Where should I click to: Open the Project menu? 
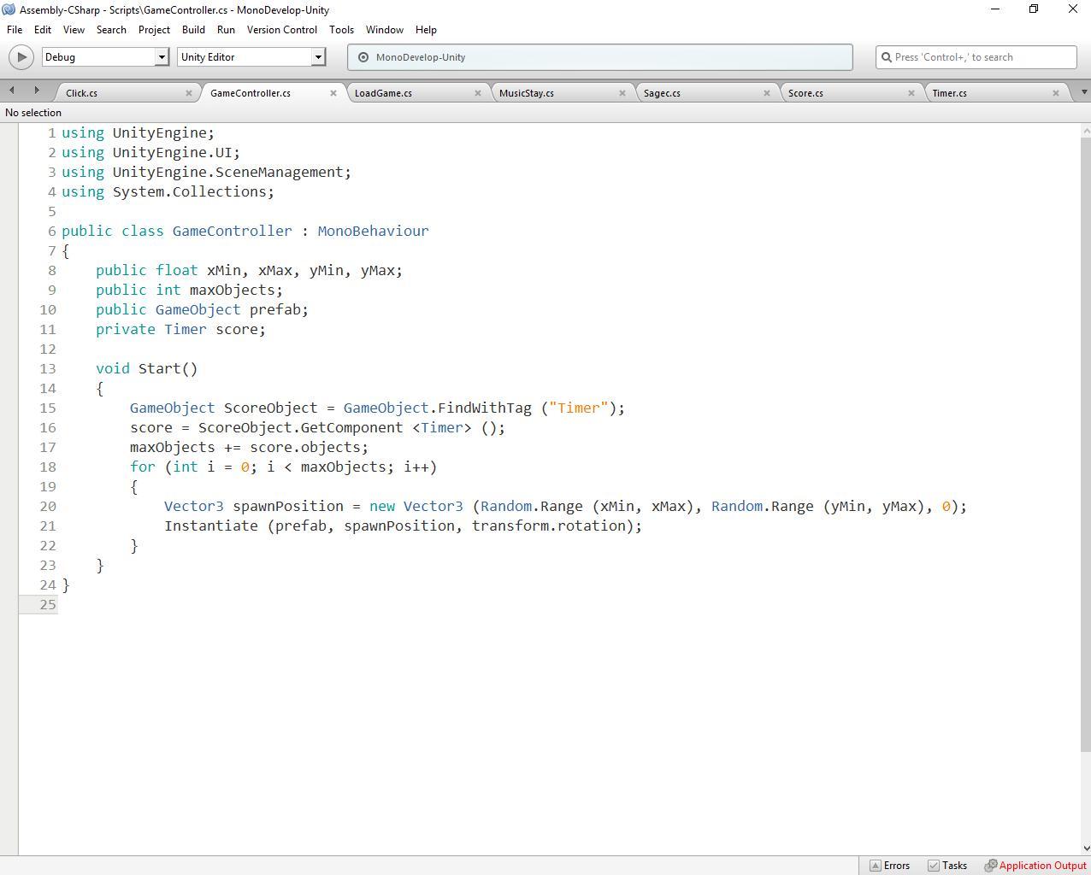click(x=154, y=29)
